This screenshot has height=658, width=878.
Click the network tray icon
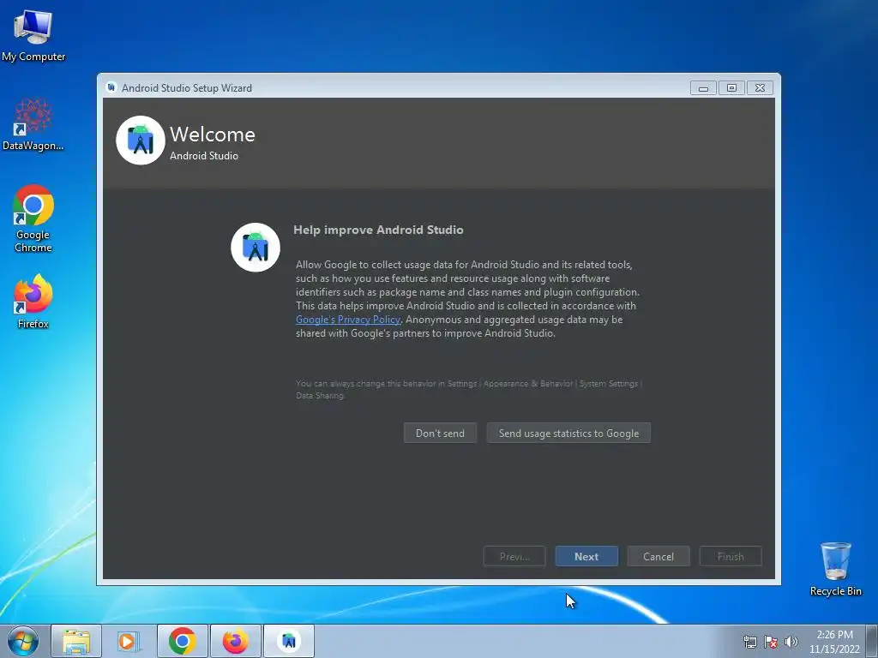tap(749, 642)
